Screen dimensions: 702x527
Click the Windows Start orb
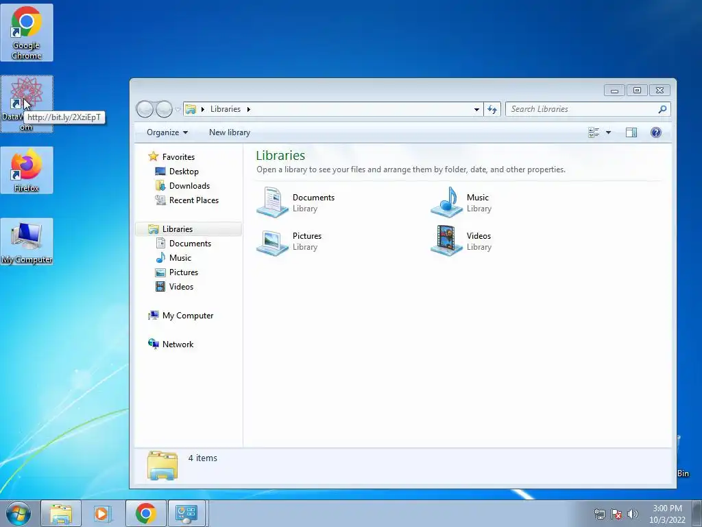pos(19,513)
